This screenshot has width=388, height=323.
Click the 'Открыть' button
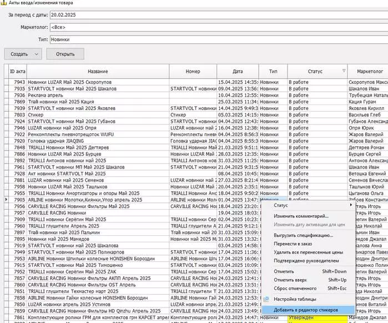pos(65,54)
